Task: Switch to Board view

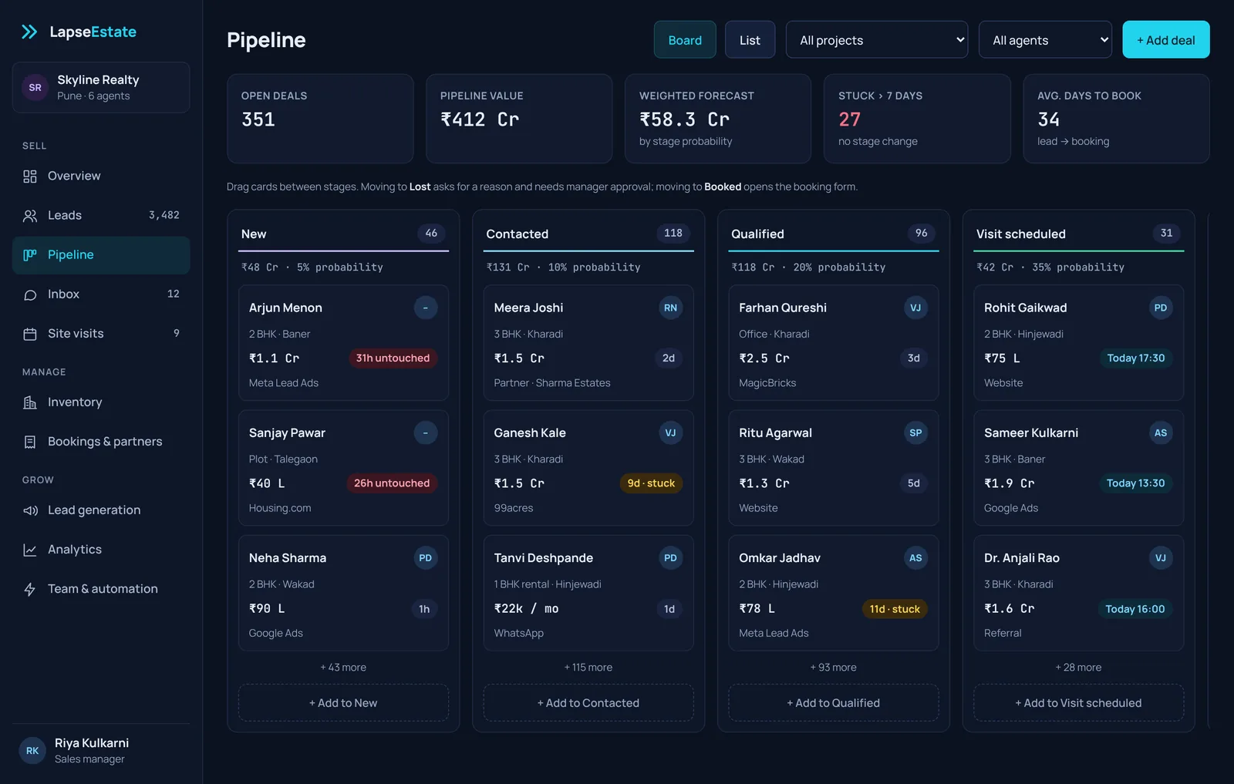Action: click(685, 40)
